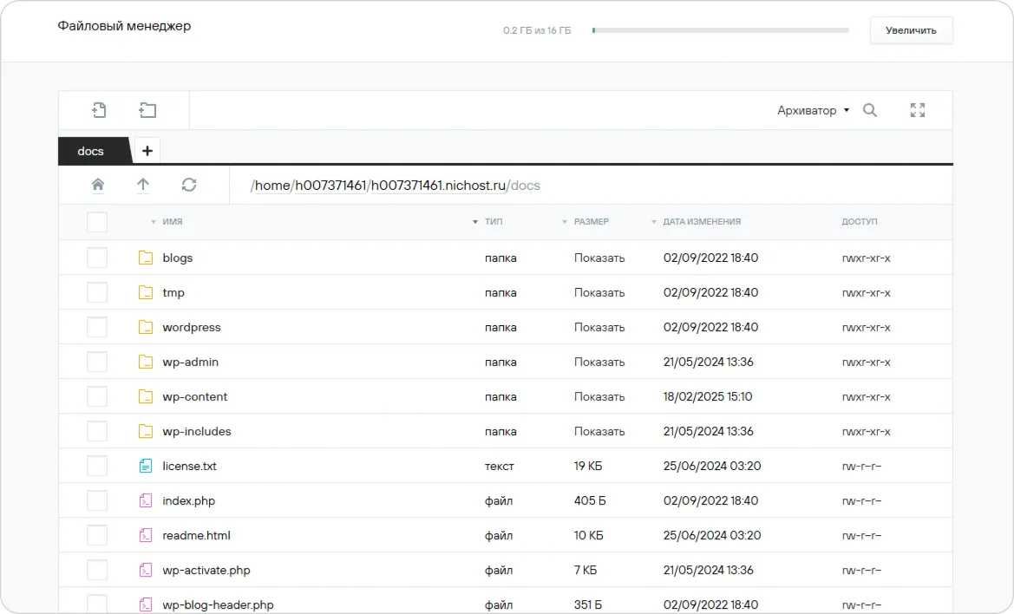Open the readme.html file name

pyautogui.click(x=196, y=535)
